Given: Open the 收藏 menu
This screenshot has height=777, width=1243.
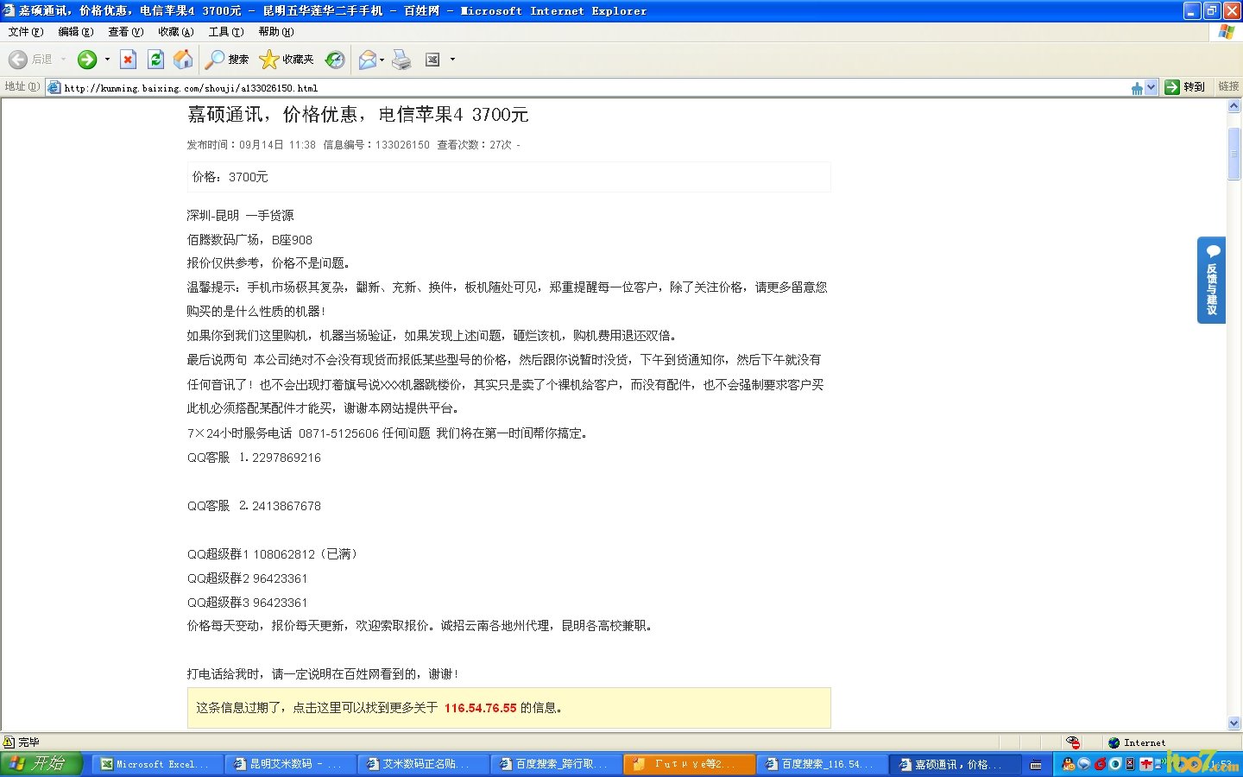Looking at the screenshot, I should pos(175,32).
